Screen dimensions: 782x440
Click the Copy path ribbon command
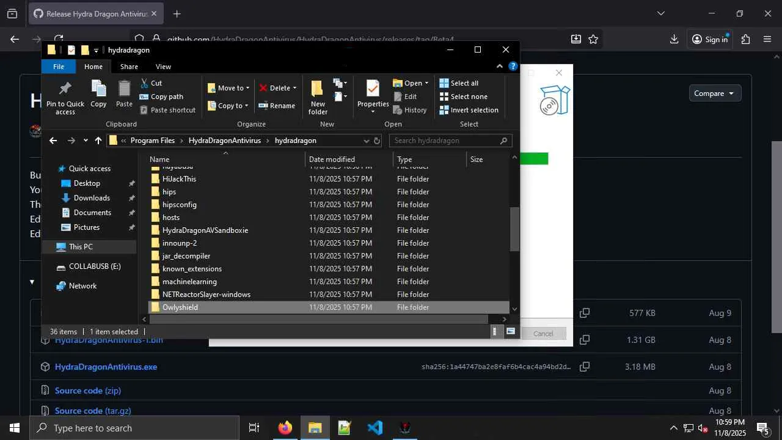click(x=161, y=97)
